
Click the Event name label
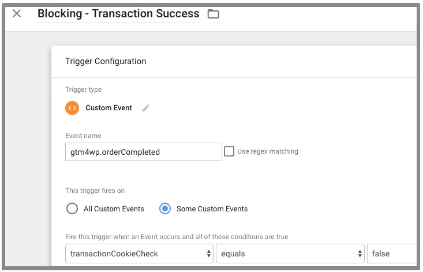pyautogui.click(x=83, y=136)
